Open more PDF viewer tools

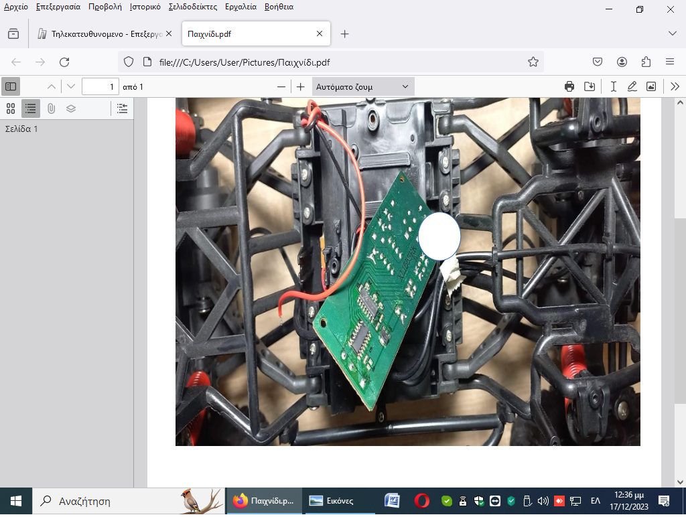pyautogui.click(x=675, y=86)
